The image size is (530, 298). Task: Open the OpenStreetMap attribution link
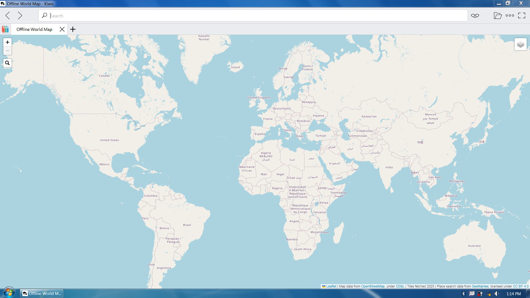(x=373, y=286)
